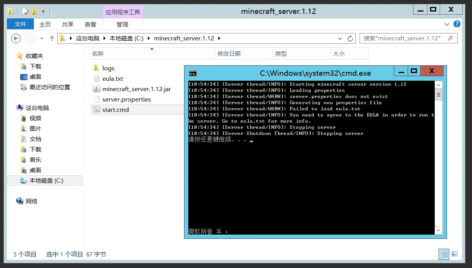Image resolution: width=472 pixels, height=268 pixels.
Task: Go forward with the Explorer forward arrow
Action: pyautogui.click(x=30, y=38)
